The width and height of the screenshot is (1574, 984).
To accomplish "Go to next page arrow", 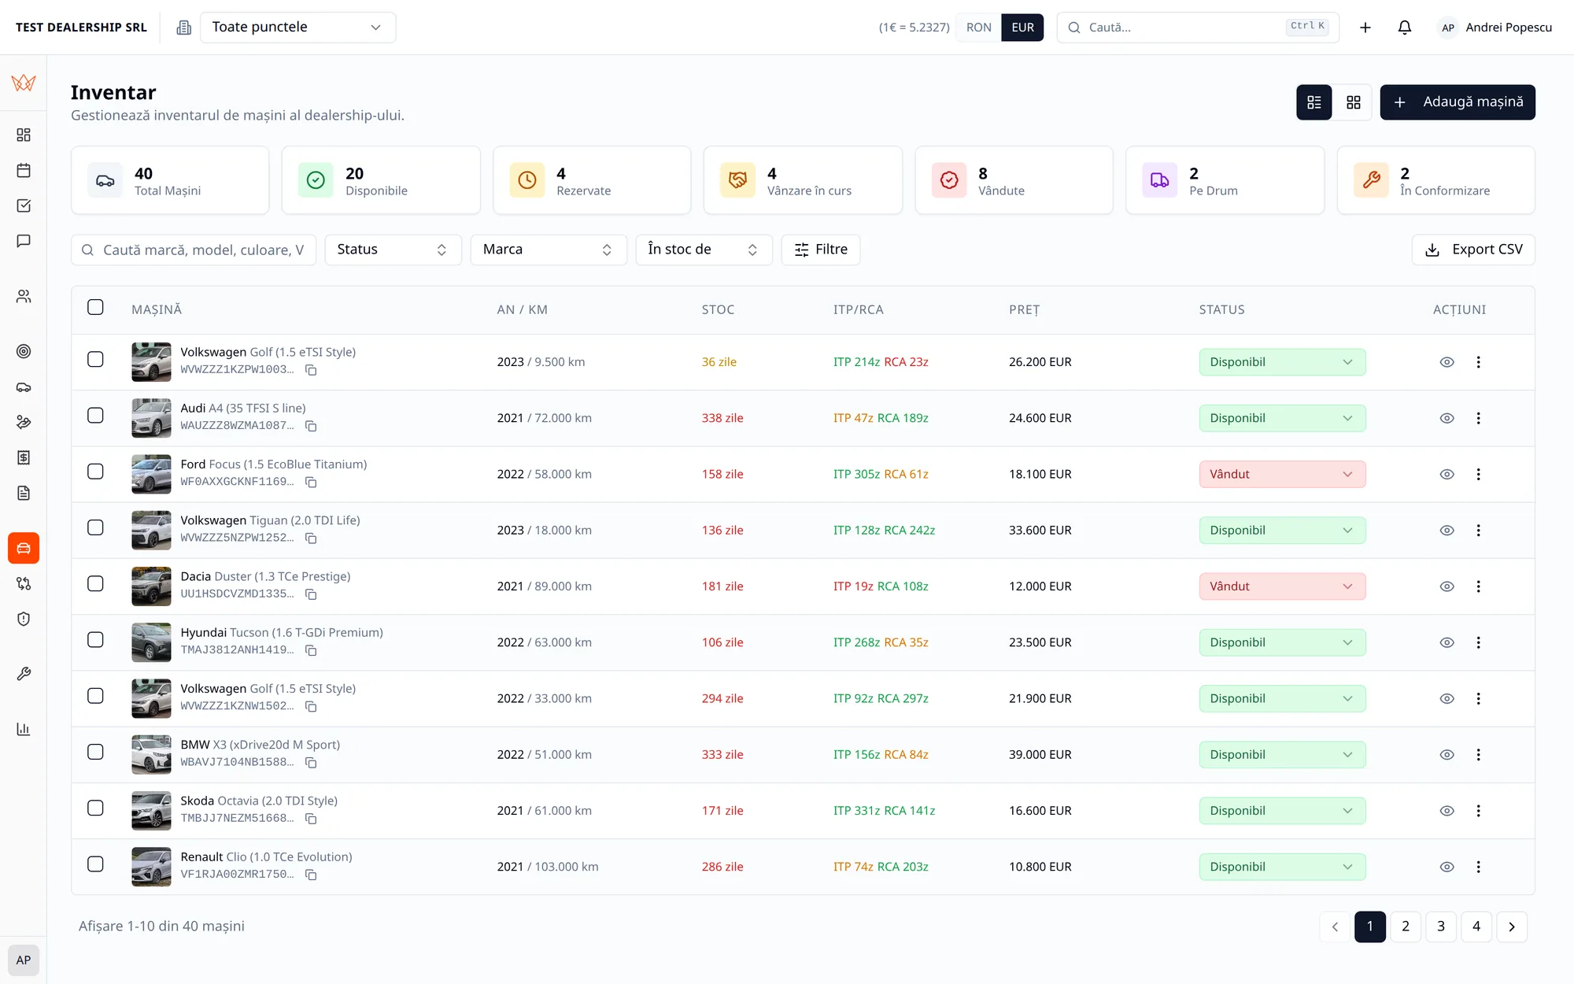I will tap(1512, 927).
